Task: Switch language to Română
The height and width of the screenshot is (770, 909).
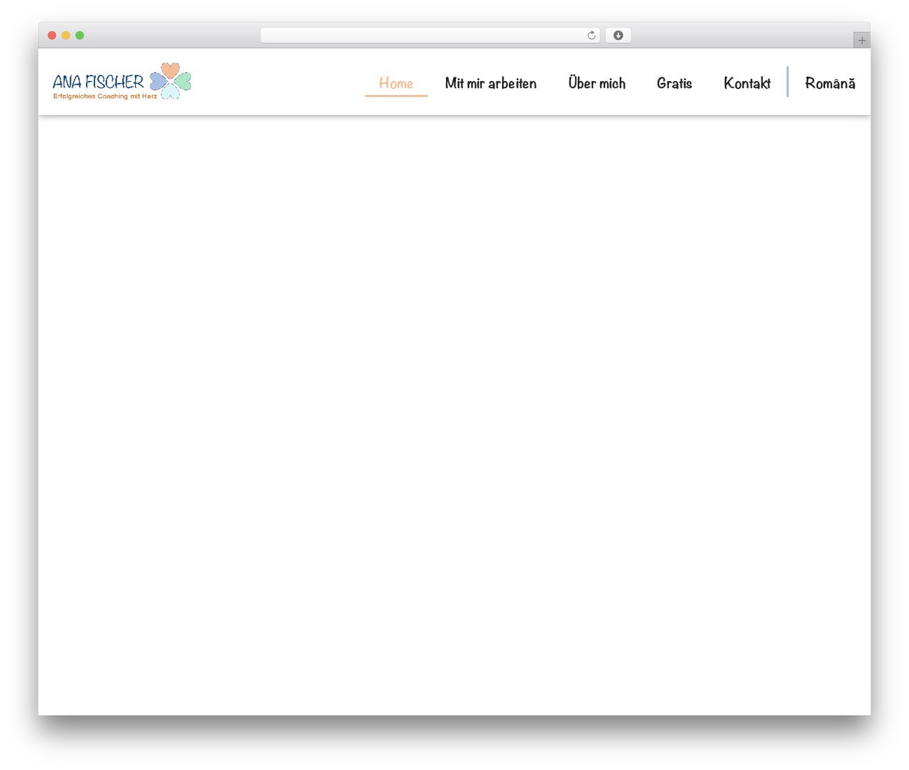Action: pyautogui.click(x=829, y=83)
